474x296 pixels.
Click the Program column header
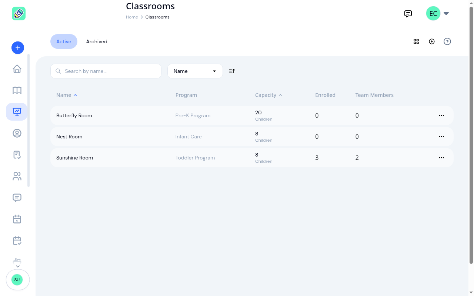coord(186,95)
